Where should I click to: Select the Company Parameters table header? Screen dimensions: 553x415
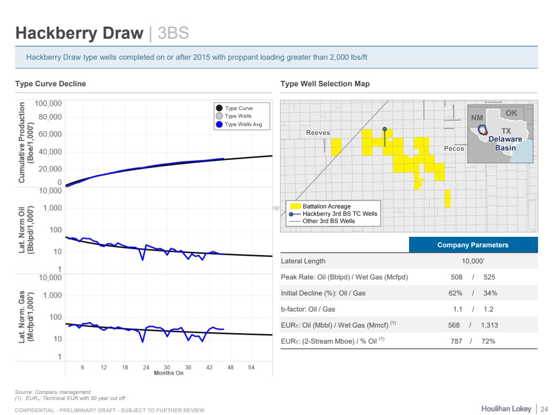pyautogui.click(x=473, y=245)
